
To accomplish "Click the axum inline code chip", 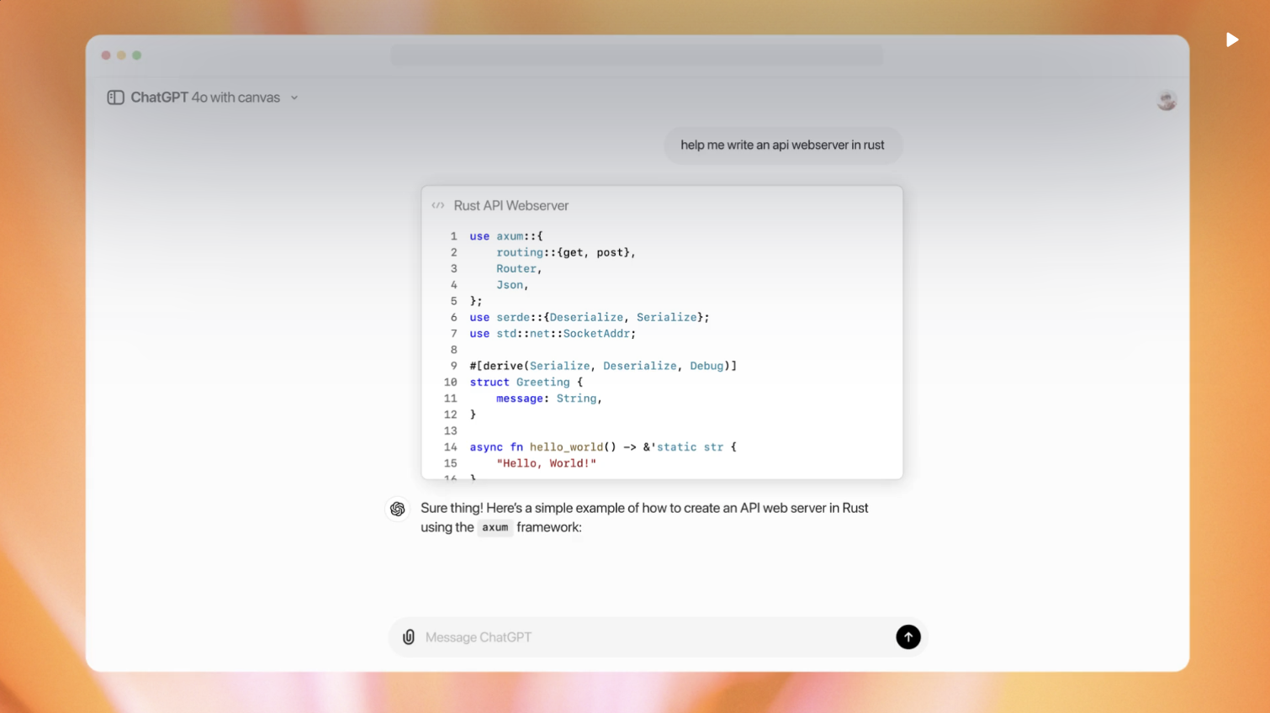I will pos(495,528).
